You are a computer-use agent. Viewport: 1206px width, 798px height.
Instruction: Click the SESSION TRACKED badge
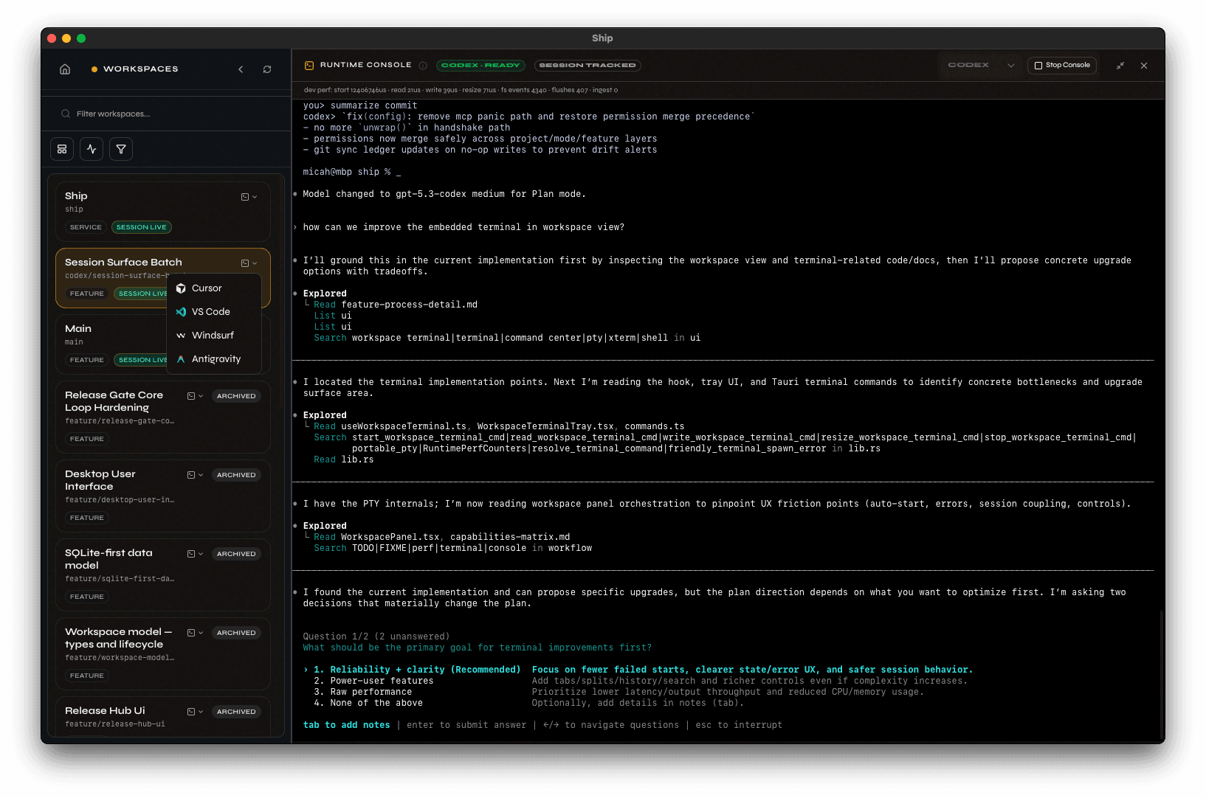[x=588, y=65]
